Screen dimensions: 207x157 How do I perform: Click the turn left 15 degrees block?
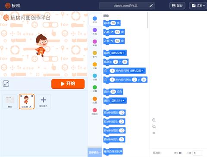pos(114,41)
